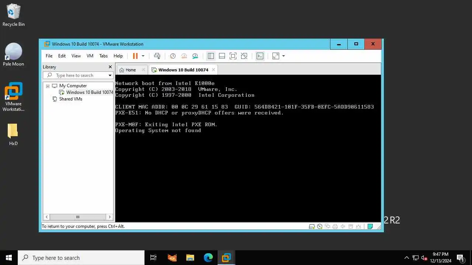
Task: Click the CD/DVD drive status icon
Action: pos(320,226)
